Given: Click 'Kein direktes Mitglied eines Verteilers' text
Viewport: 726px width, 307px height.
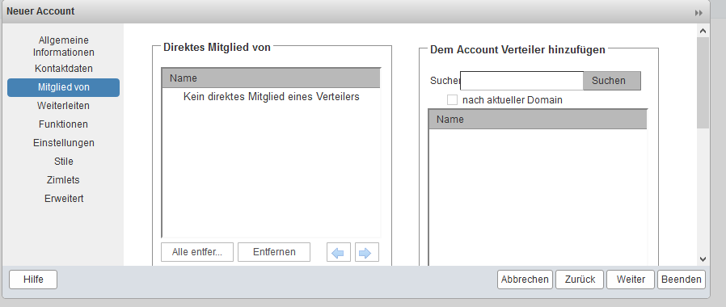Looking at the screenshot, I should point(272,97).
